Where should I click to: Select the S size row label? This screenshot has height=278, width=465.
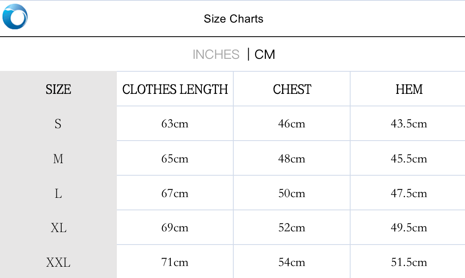(x=58, y=124)
